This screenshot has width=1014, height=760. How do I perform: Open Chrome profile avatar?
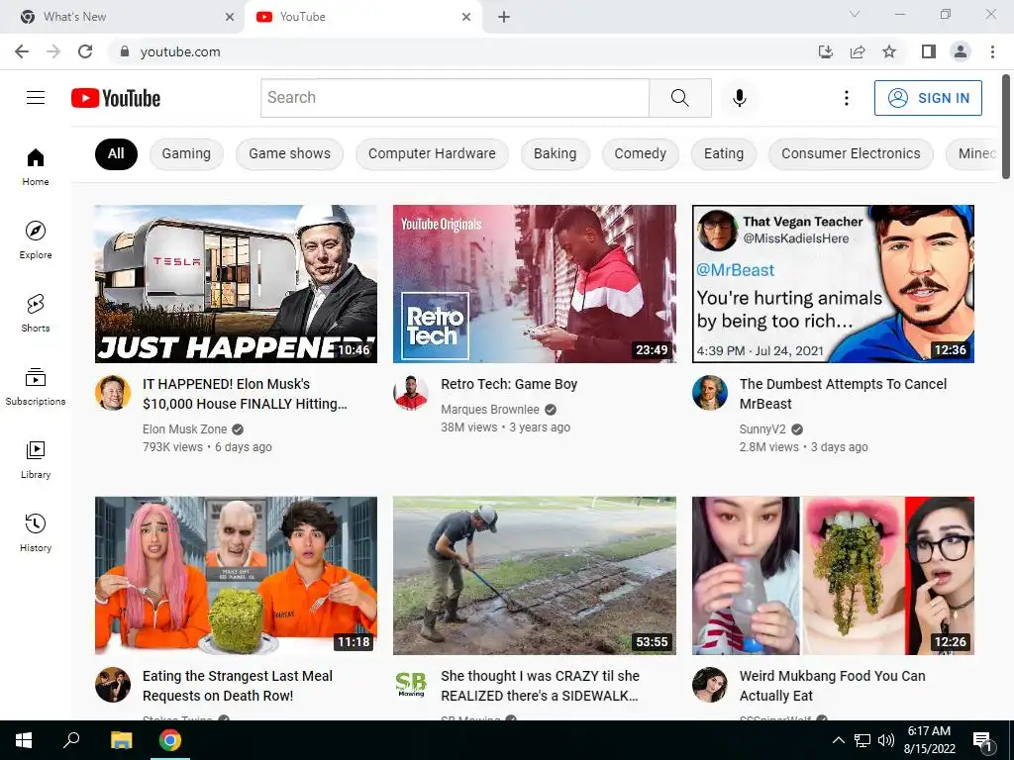click(x=961, y=51)
